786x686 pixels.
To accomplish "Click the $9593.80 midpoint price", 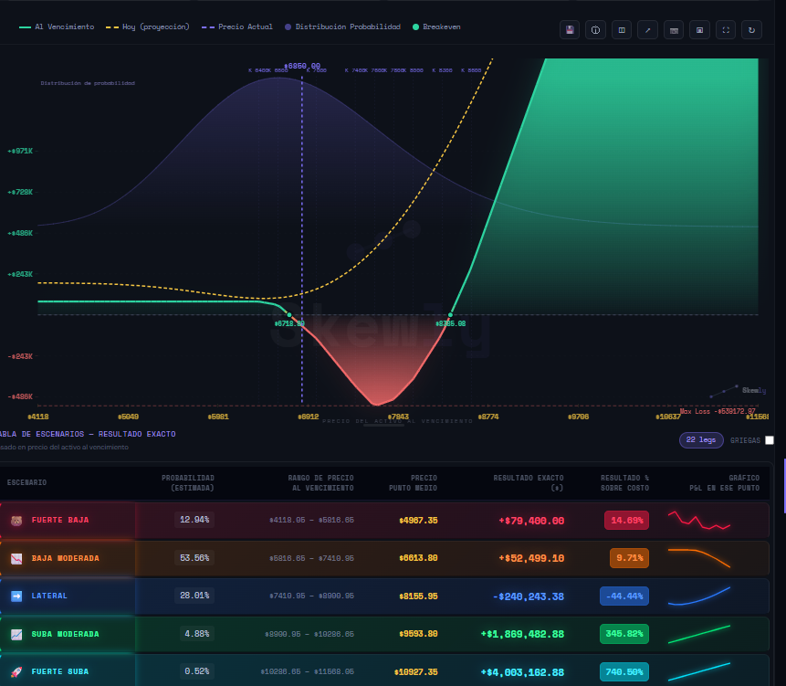I will pos(418,634).
